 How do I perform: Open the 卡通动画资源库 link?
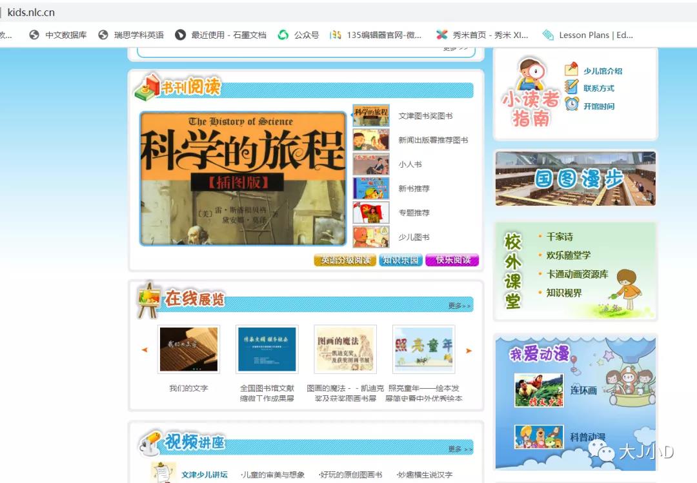[x=577, y=274]
